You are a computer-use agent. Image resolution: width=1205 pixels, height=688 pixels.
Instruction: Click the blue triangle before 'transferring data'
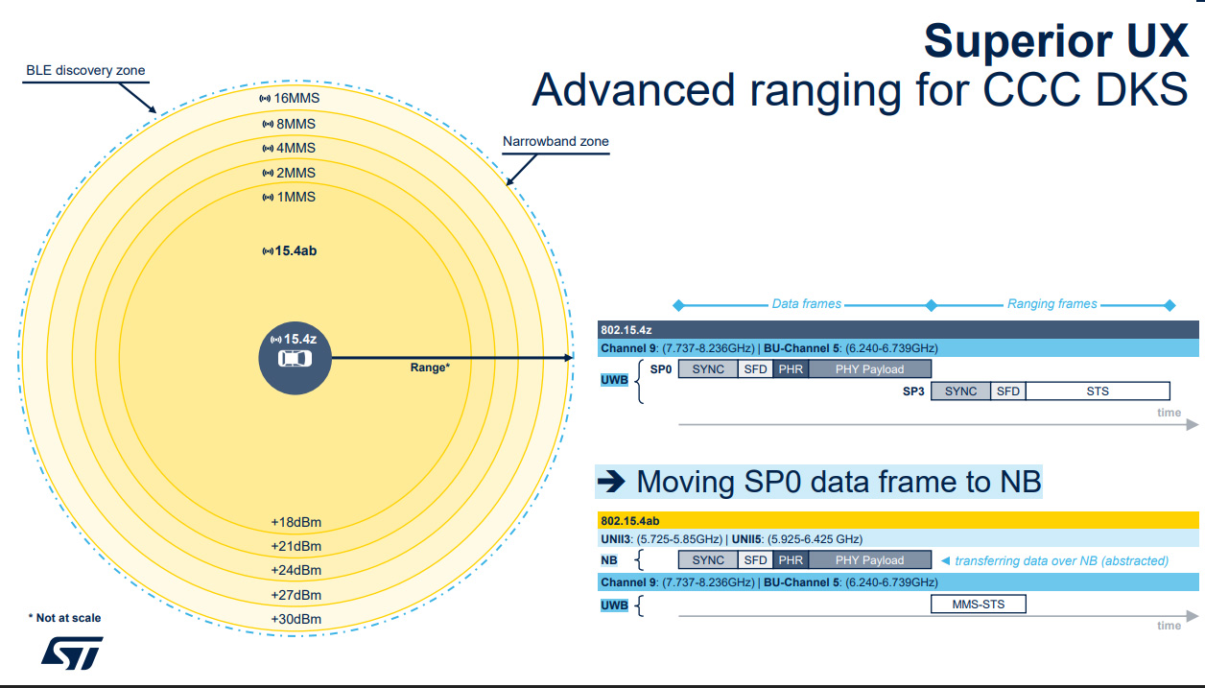945,560
